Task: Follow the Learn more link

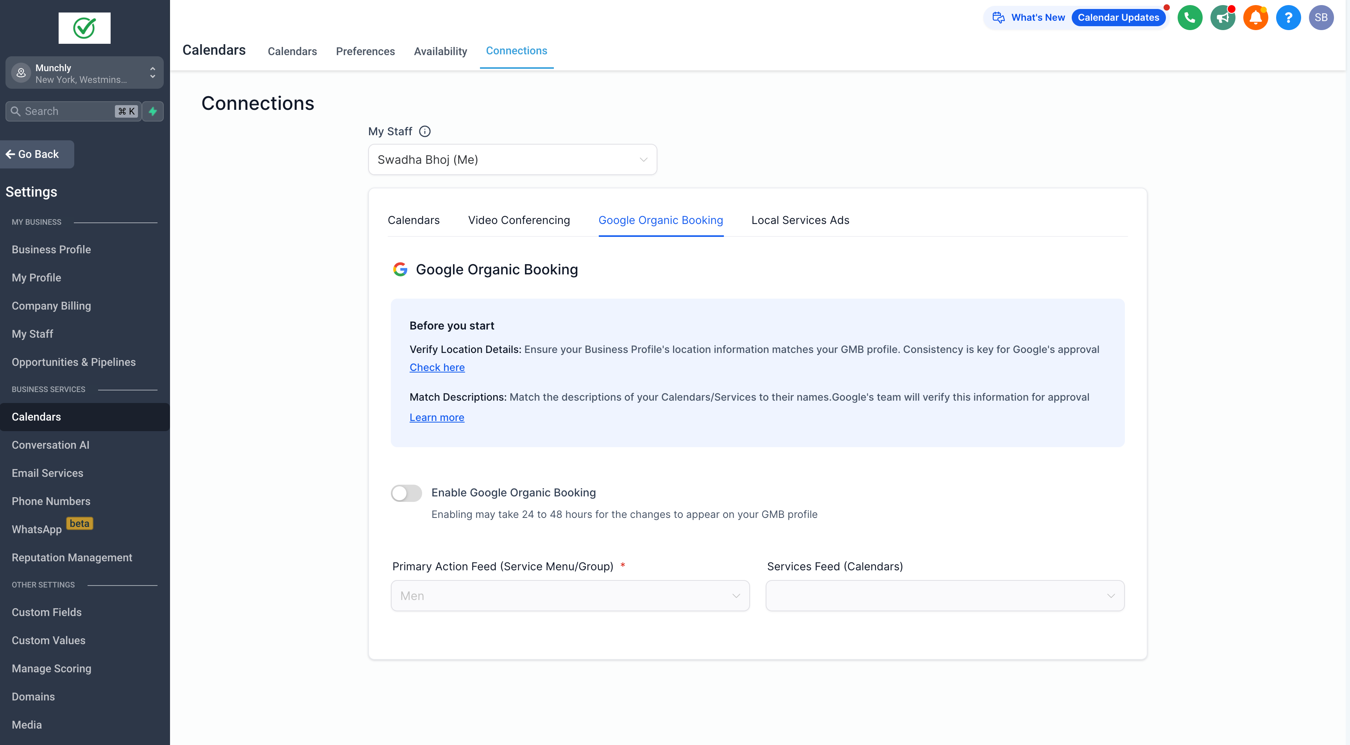Action: click(x=437, y=417)
